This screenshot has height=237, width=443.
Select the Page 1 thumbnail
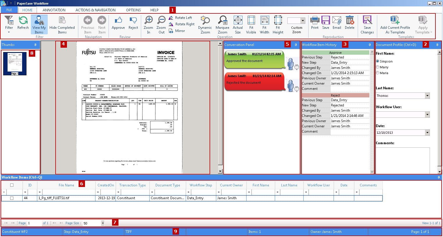[15, 63]
